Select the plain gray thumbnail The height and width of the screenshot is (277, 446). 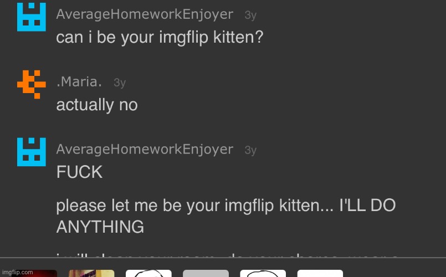(206, 273)
